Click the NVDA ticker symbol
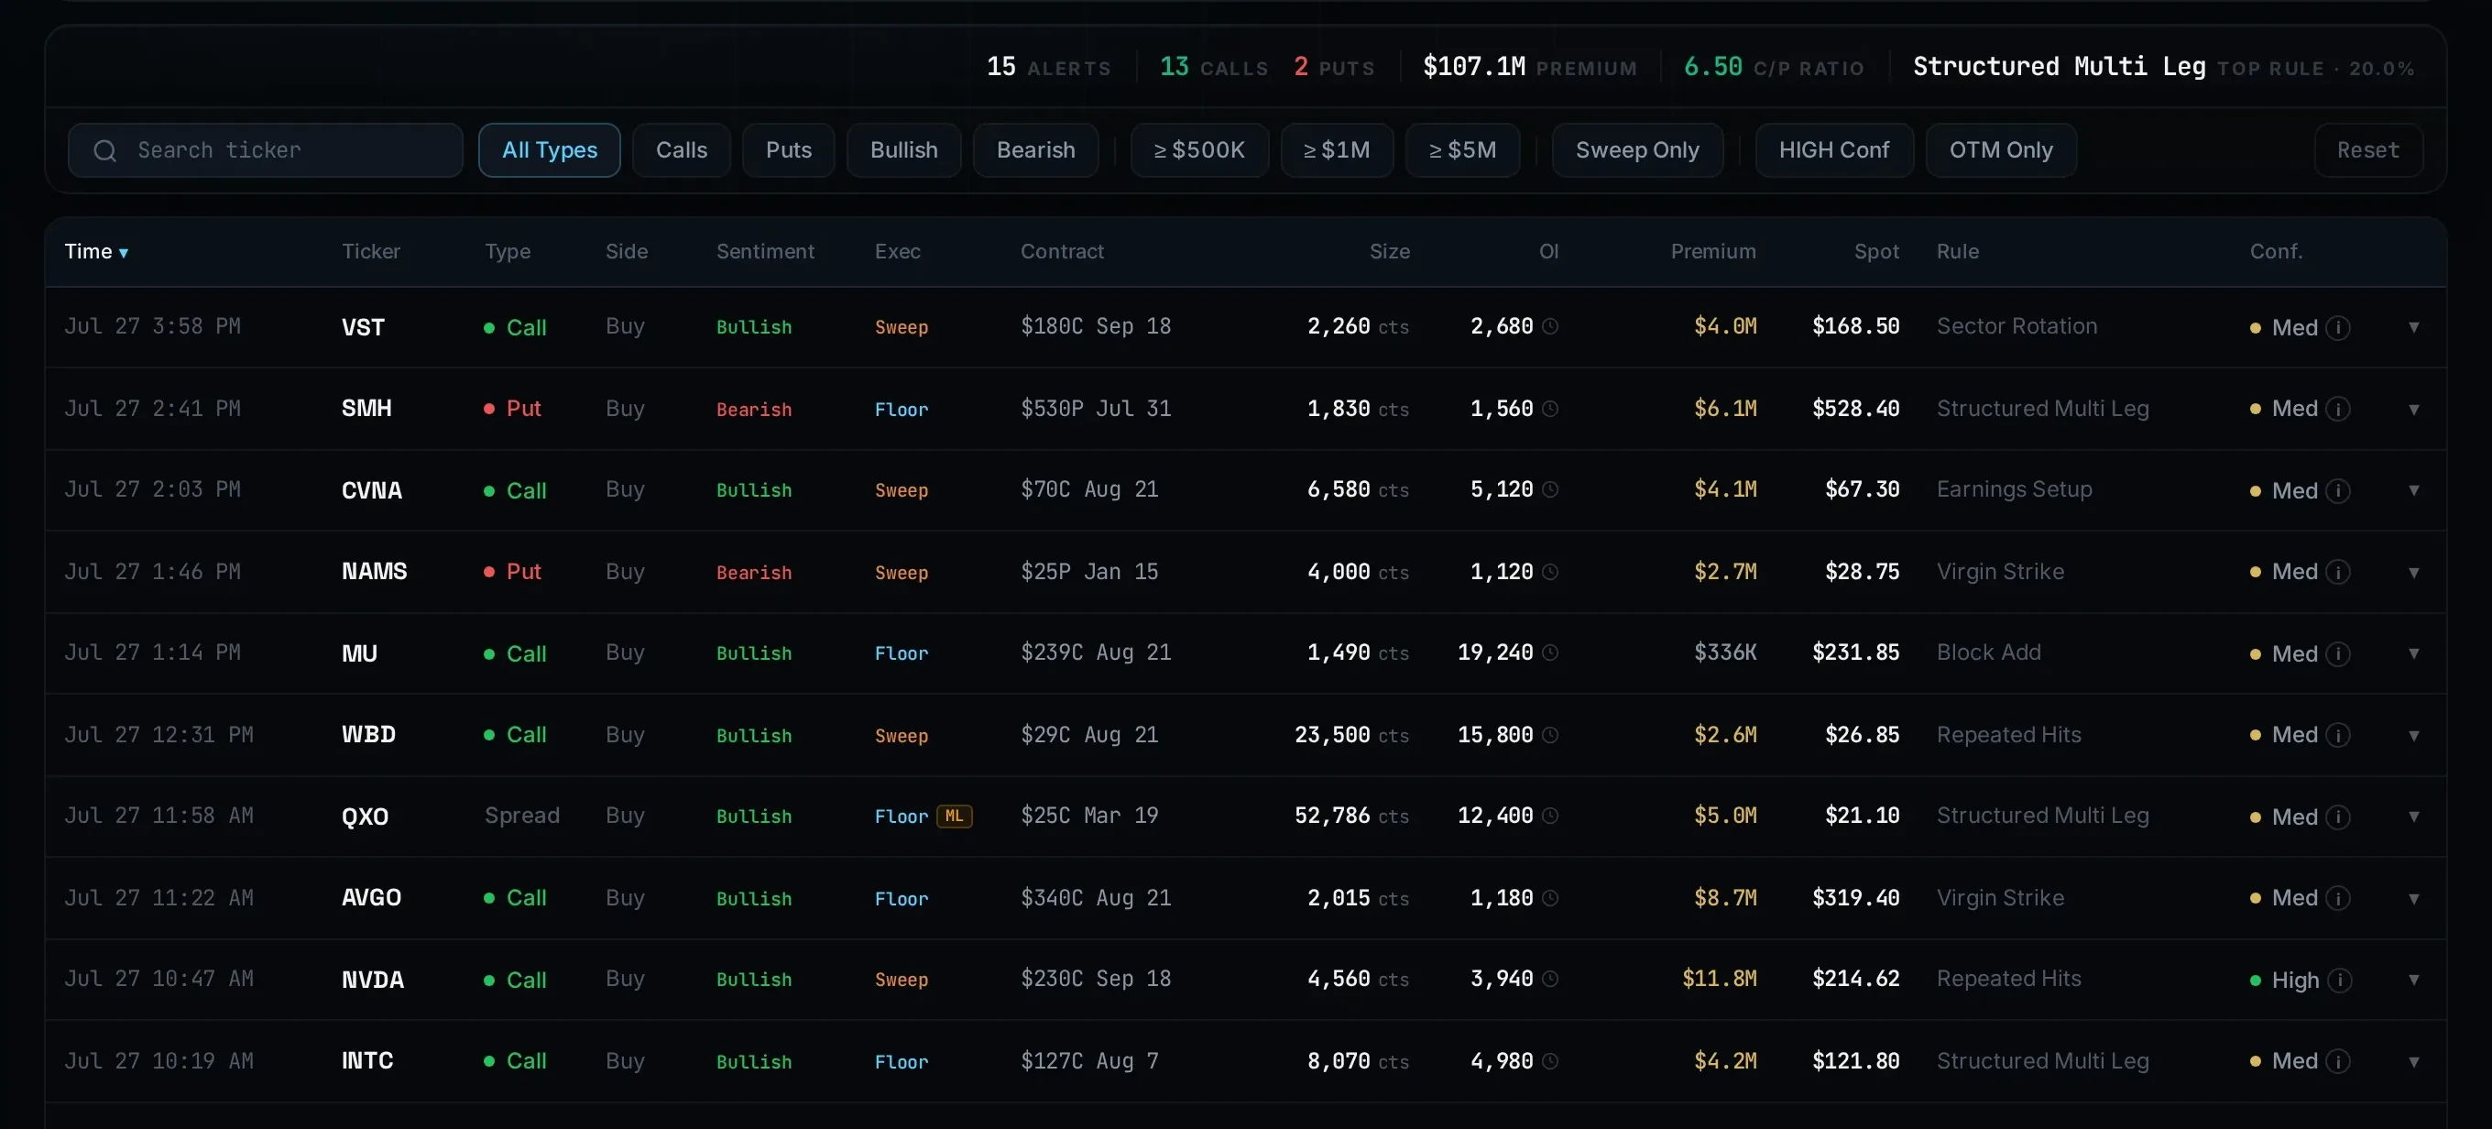This screenshot has height=1129, width=2492. 373,980
